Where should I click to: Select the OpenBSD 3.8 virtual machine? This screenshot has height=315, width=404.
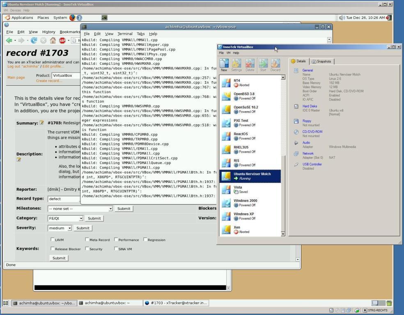250,96
